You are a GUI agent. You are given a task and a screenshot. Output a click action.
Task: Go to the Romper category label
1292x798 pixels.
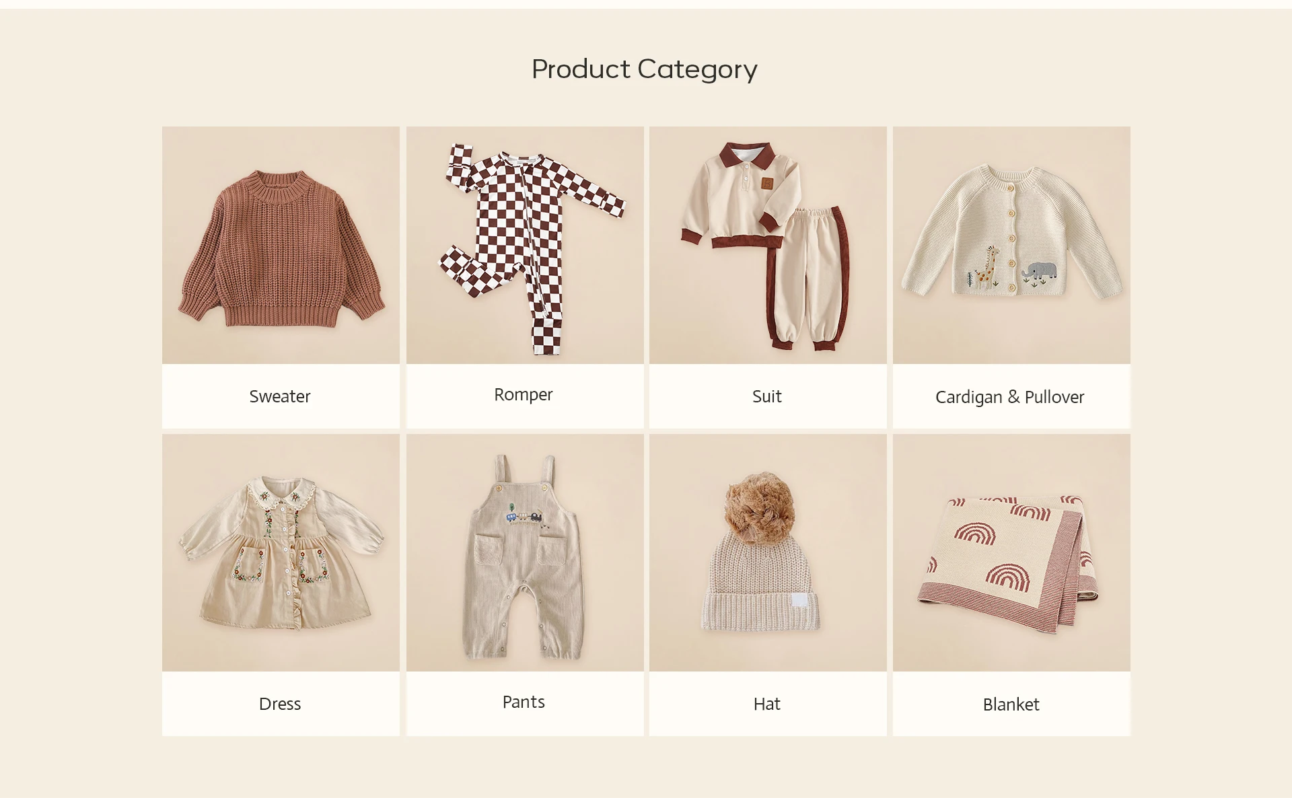[524, 394]
